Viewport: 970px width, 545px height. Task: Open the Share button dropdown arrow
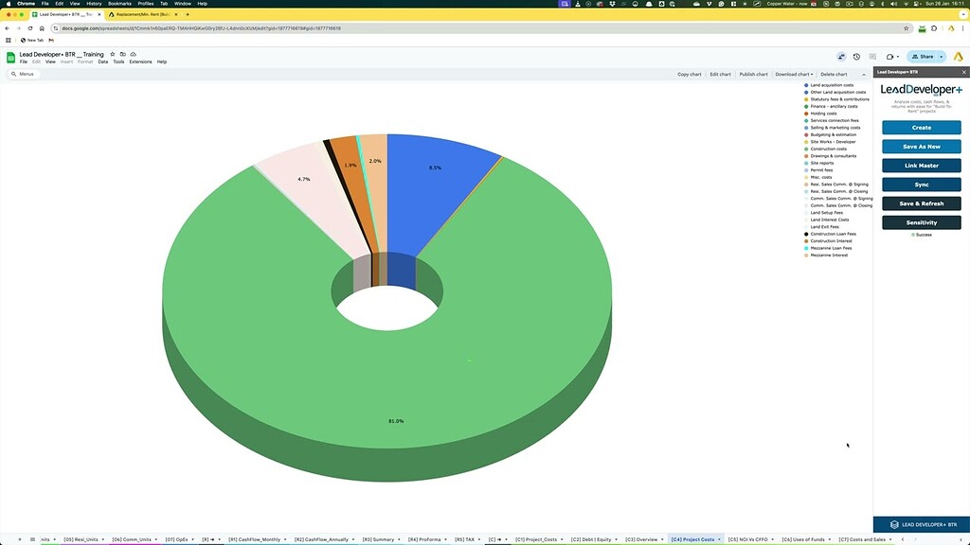(x=941, y=56)
